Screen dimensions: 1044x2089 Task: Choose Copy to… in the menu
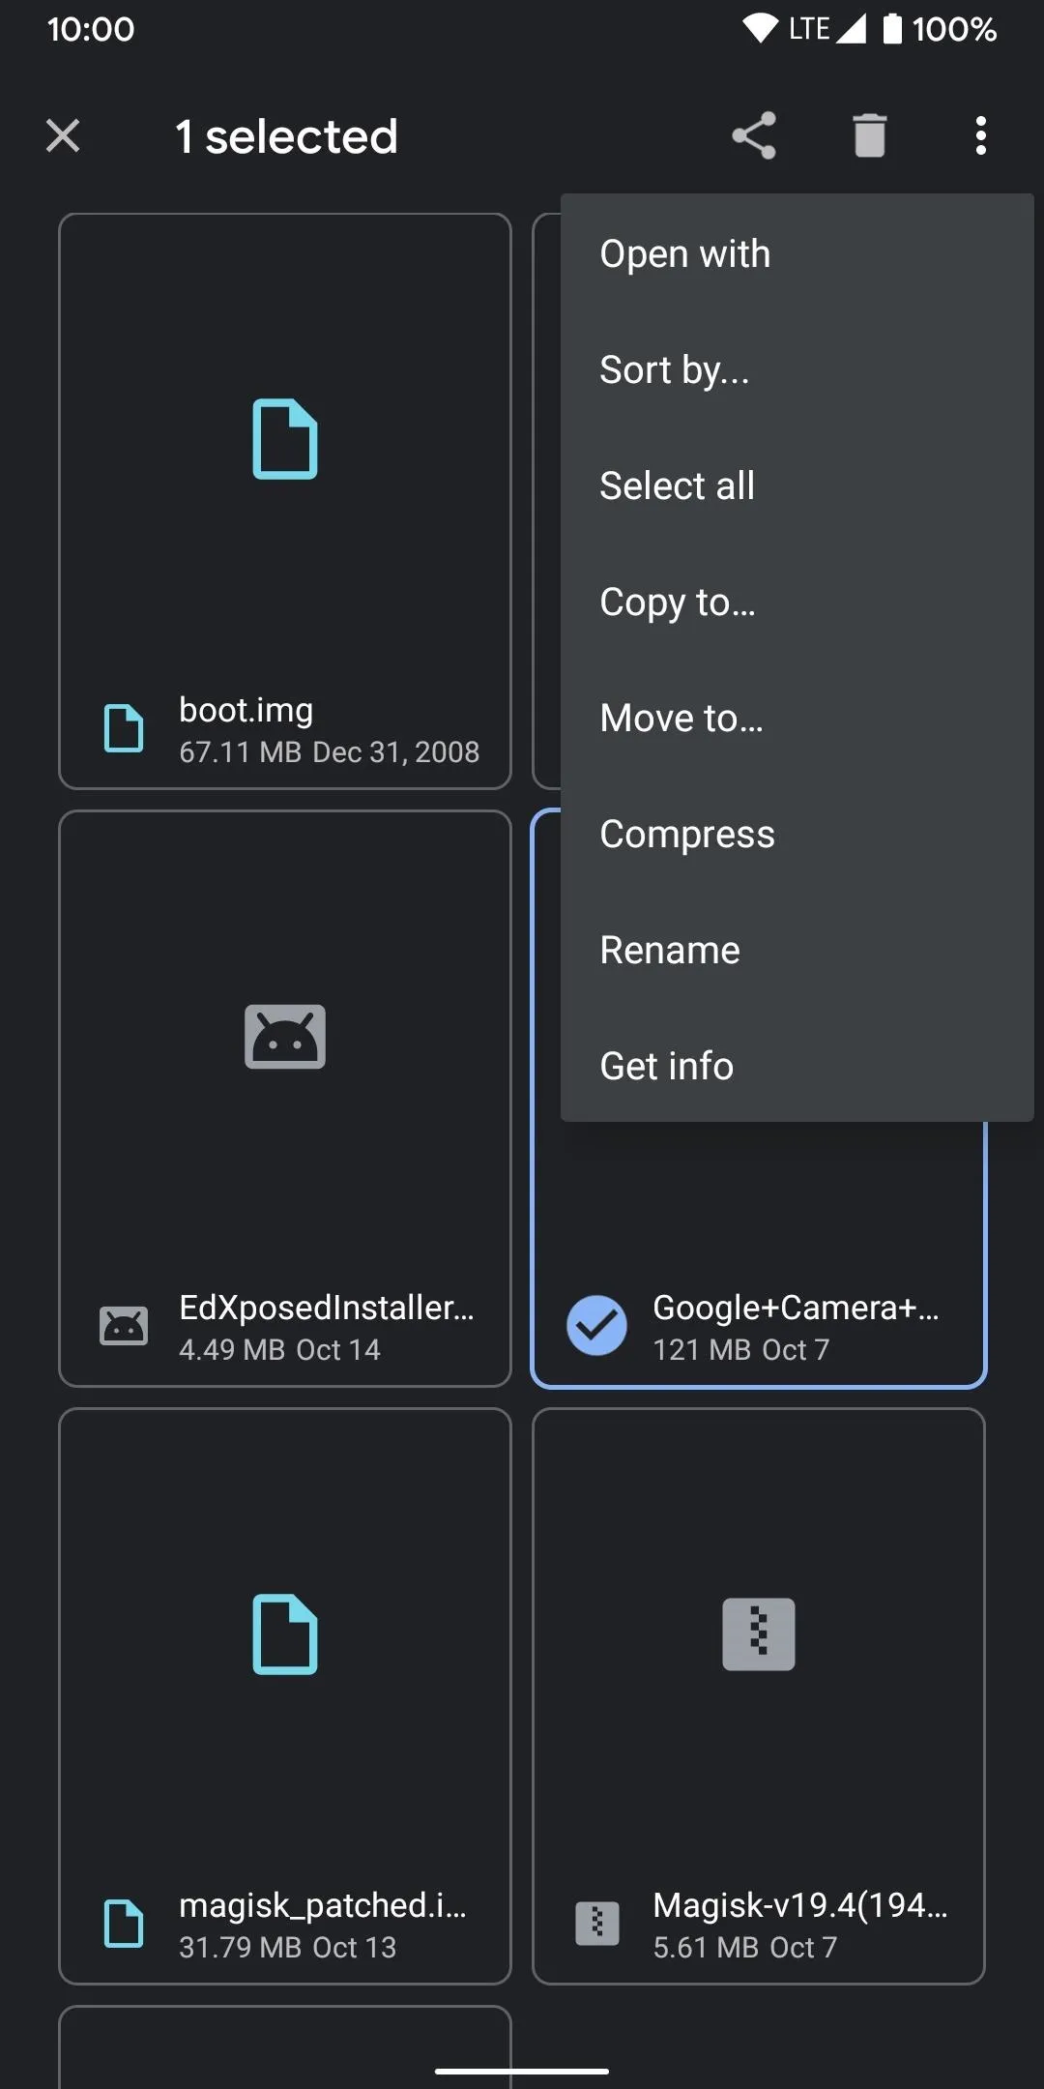click(797, 602)
